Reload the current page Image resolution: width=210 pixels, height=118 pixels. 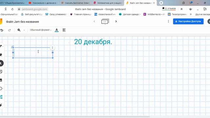pyautogui.click(x=12, y=9)
